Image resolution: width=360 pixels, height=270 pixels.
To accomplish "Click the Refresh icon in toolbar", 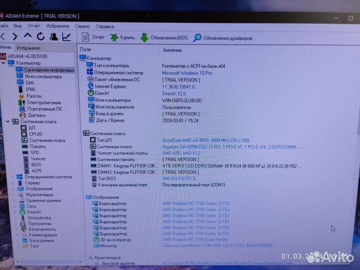I will (x=40, y=36).
